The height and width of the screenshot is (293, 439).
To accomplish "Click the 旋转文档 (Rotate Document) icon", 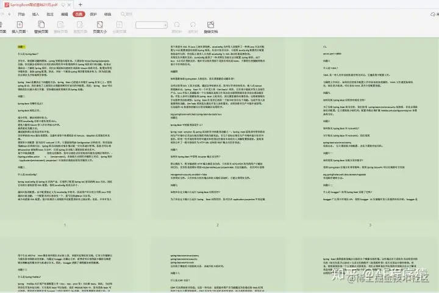I will click(x=210, y=24).
